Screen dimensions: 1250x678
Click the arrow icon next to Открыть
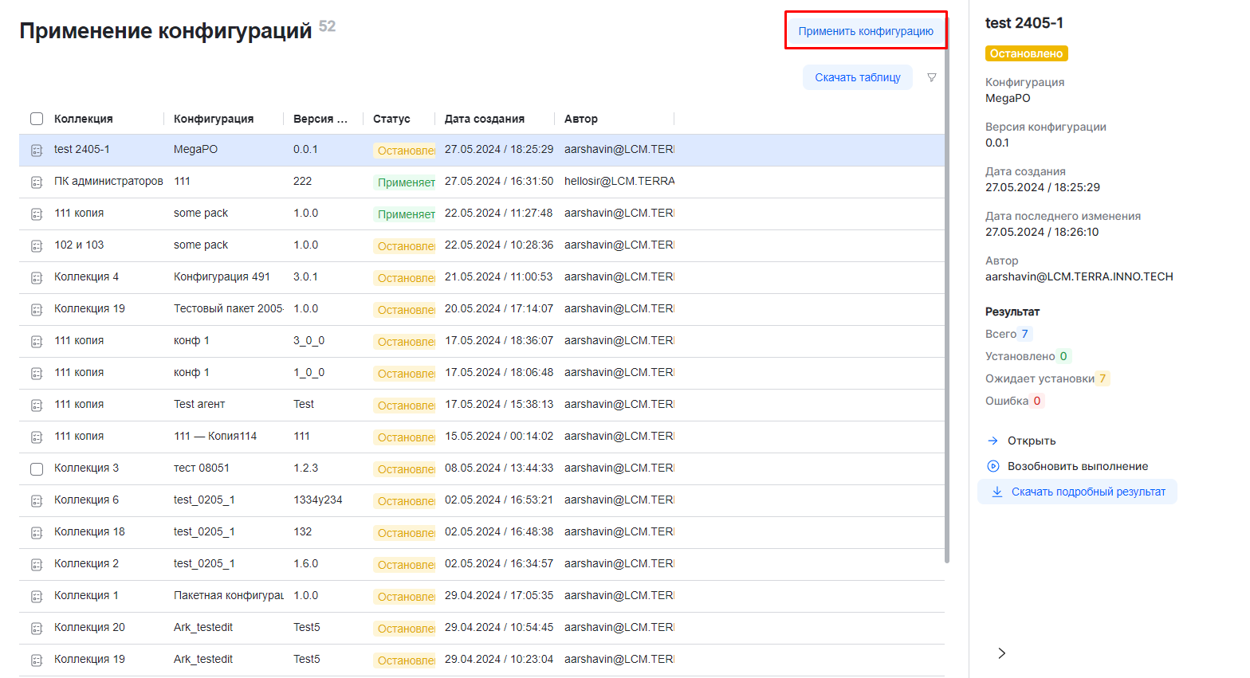(993, 441)
